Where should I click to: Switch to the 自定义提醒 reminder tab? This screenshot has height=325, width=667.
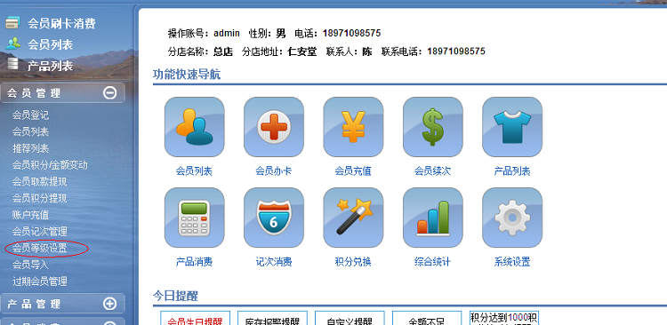(350, 318)
